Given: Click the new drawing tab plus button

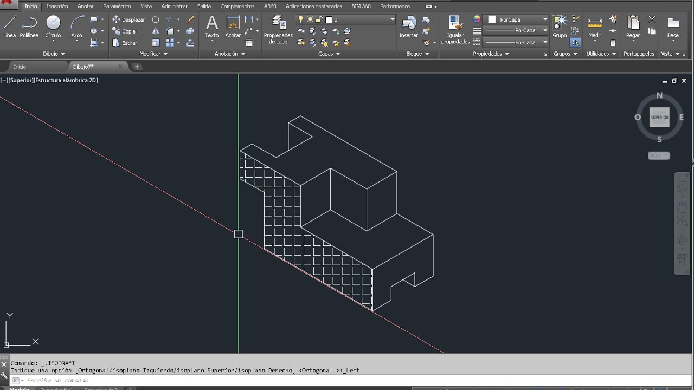Looking at the screenshot, I should 137,67.
